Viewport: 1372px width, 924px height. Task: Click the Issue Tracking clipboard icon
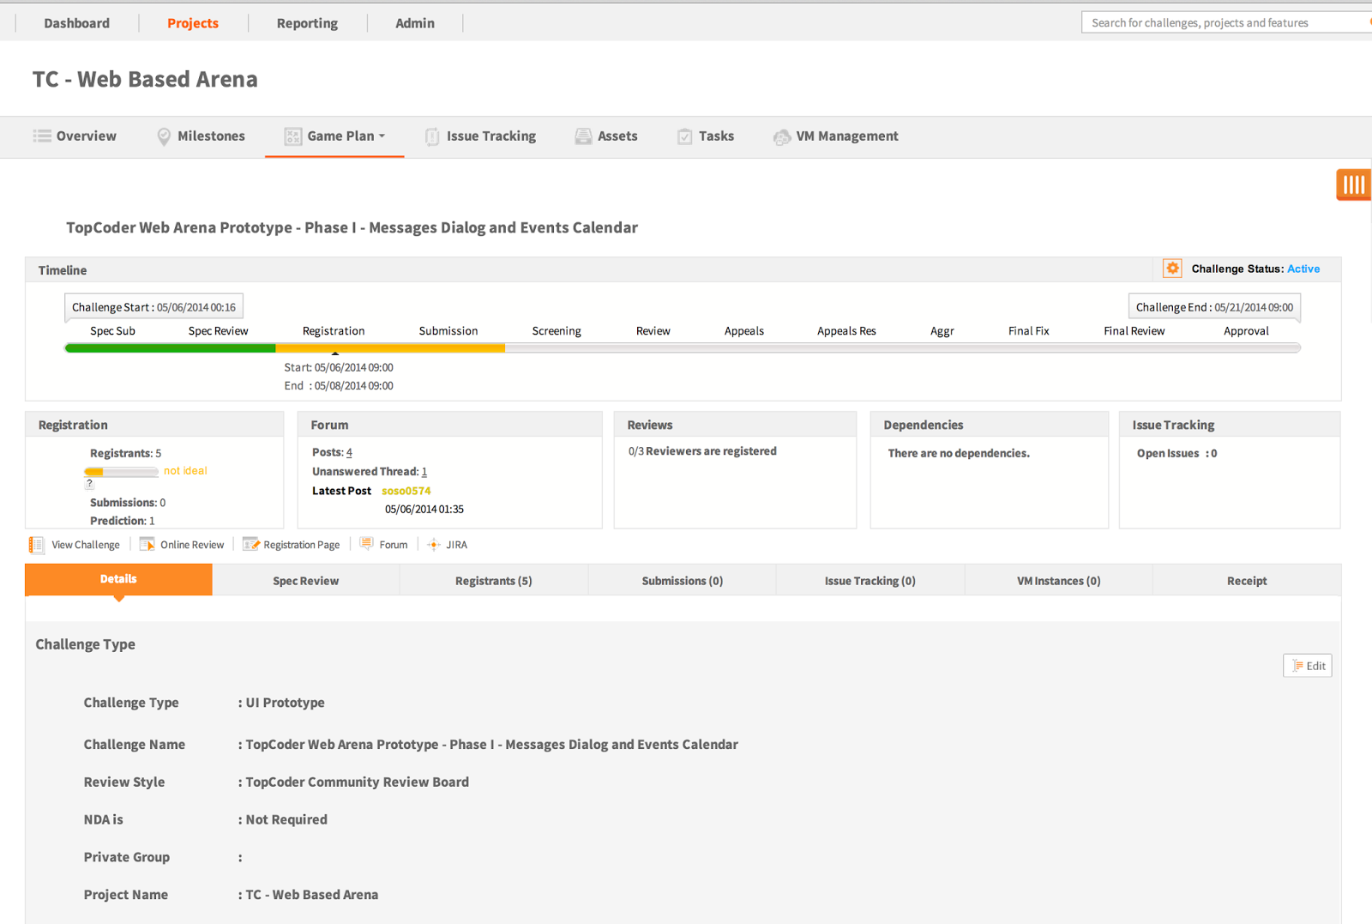[x=432, y=136]
